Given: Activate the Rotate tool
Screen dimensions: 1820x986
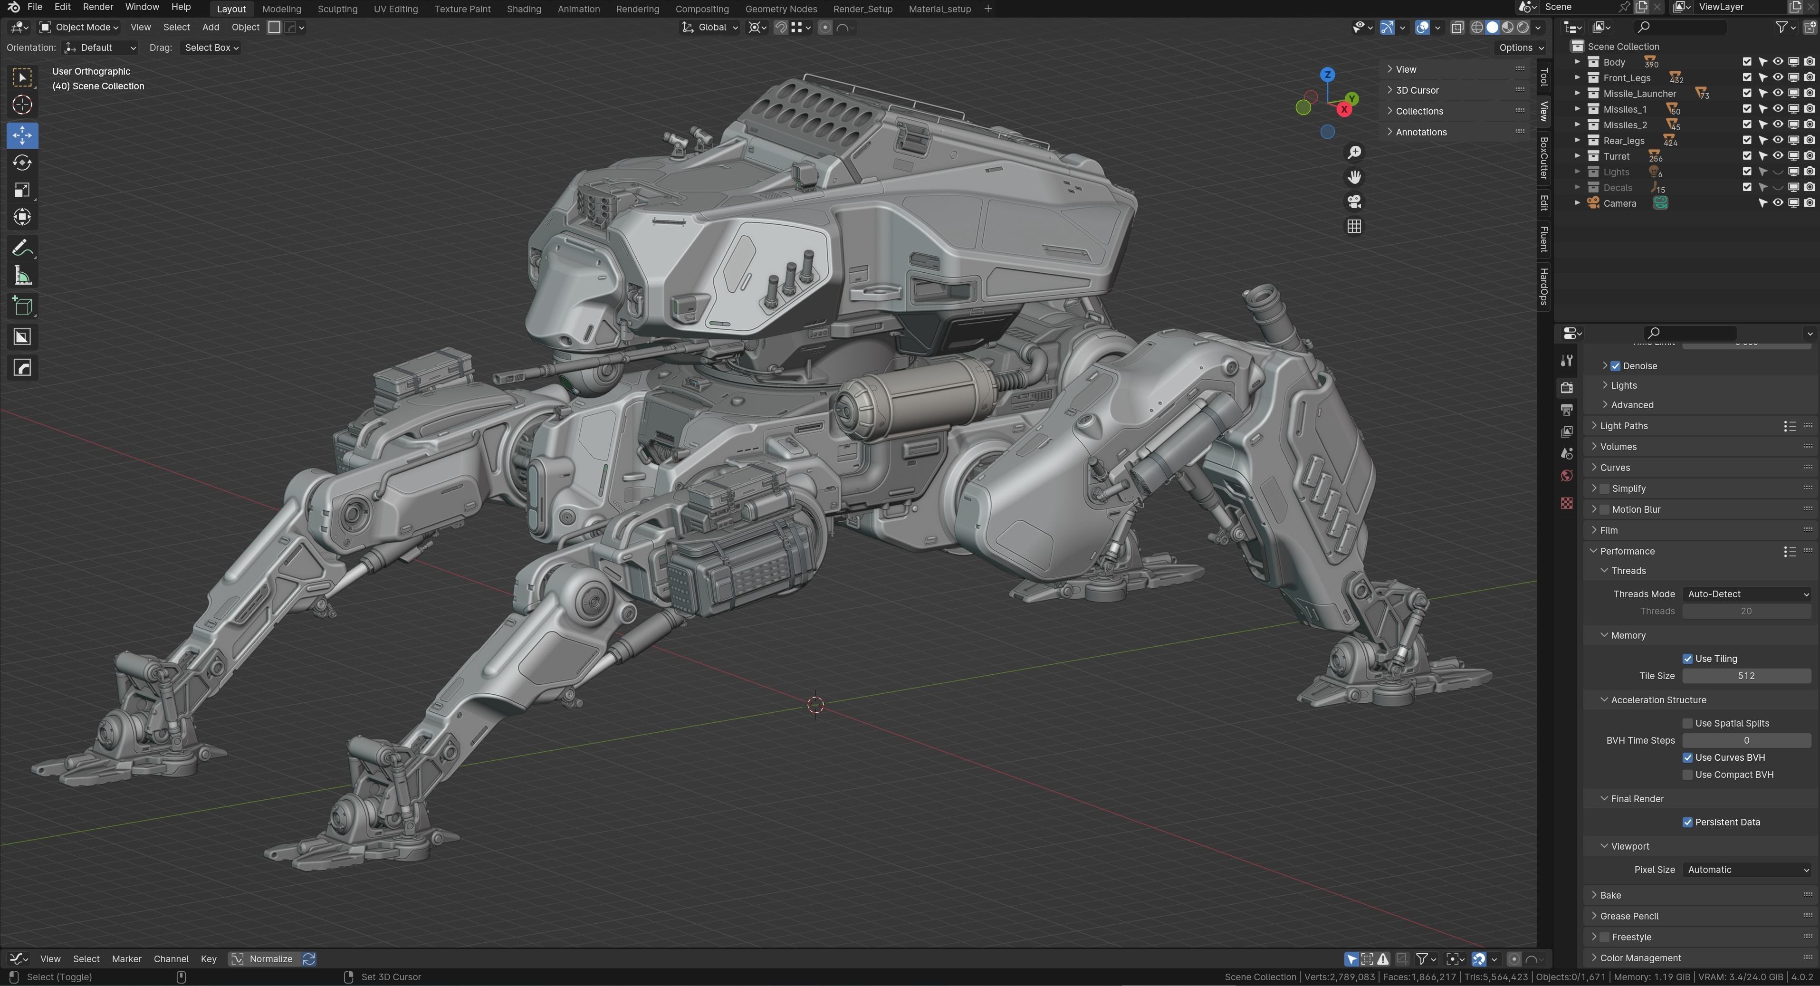Looking at the screenshot, I should point(22,163).
